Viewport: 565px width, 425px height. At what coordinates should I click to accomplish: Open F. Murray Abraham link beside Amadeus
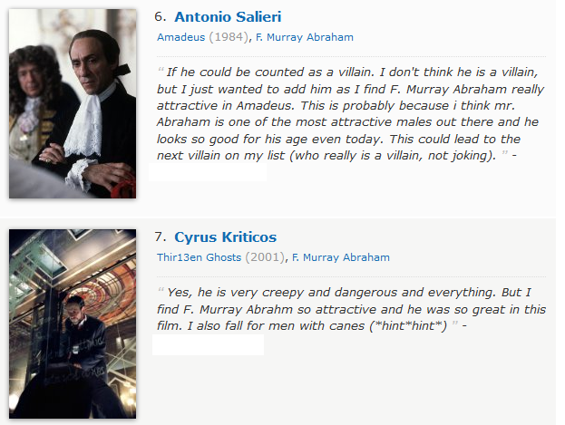[x=305, y=37]
